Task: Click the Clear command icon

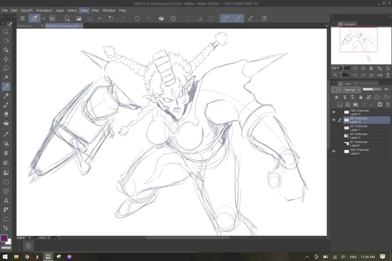Action: click(137, 18)
